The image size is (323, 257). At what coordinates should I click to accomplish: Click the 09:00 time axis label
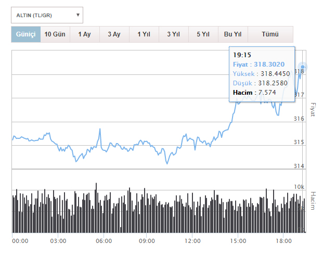click(x=147, y=241)
